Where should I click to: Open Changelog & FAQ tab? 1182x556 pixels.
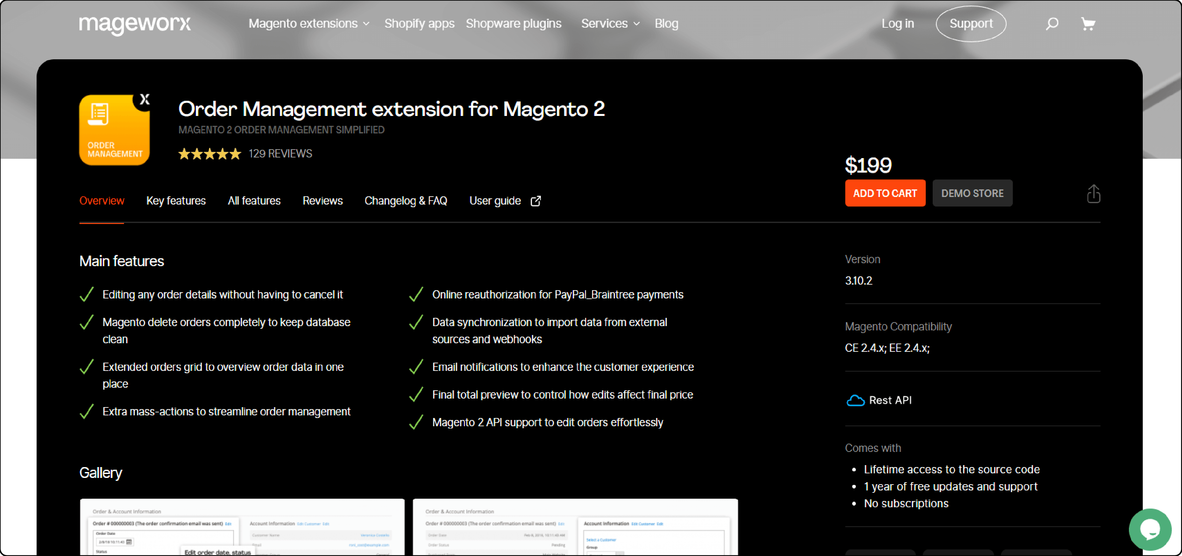(x=406, y=201)
